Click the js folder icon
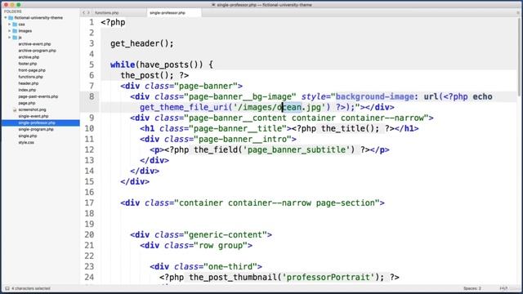This screenshot has height=294, width=523. pos(15,38)
